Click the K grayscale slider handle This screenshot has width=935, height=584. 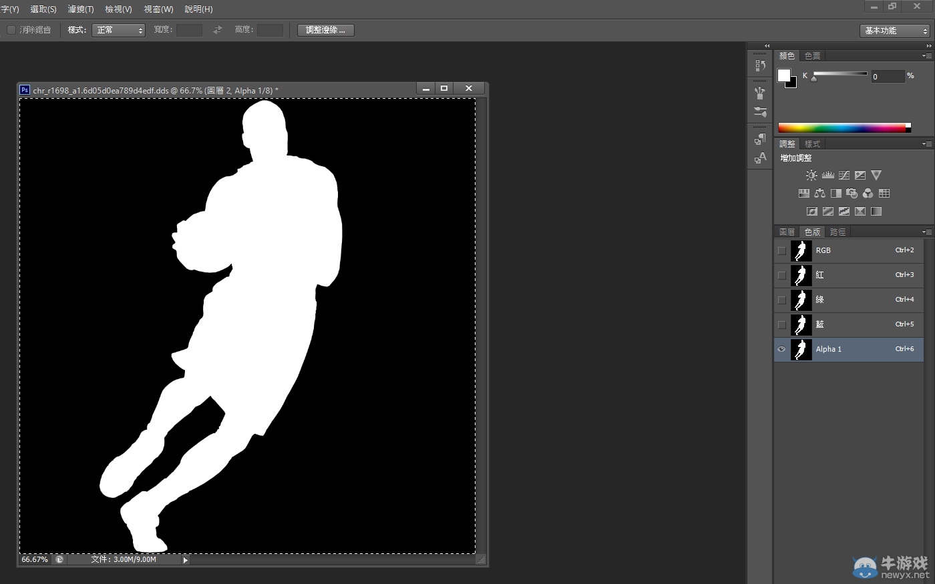point(814,79)
